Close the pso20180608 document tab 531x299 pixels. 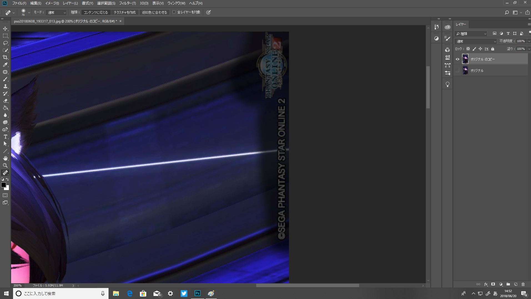[x=120, y=21]
